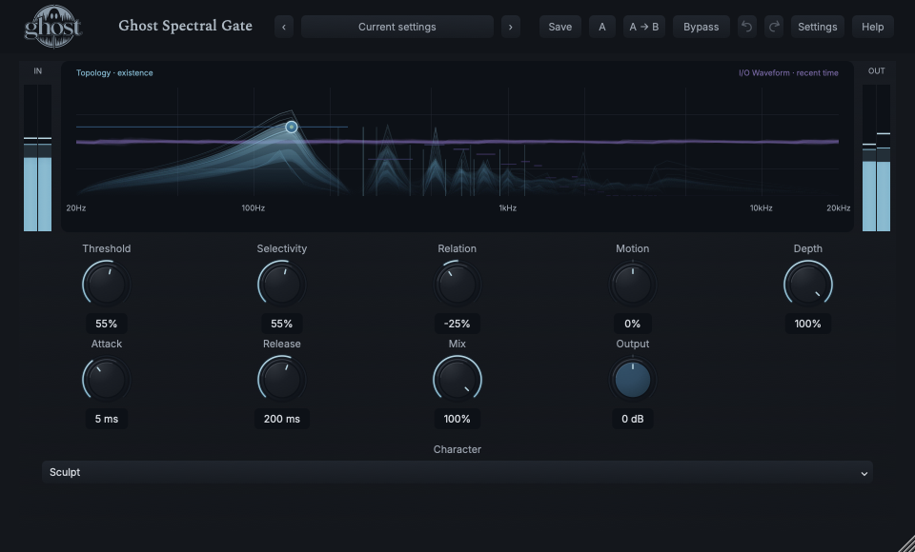Click the Attack knob
This screenshot has width=915, height=552.
tap(106, 380)
